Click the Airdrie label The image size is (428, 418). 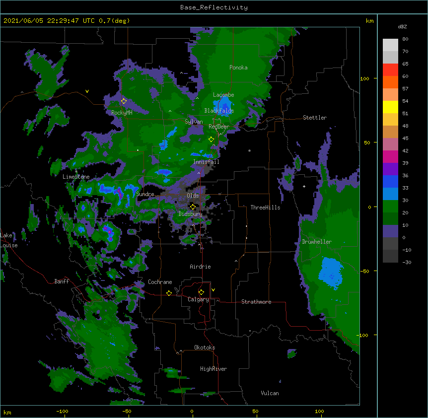click(200, 267)
